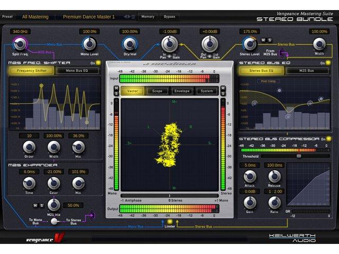Click the Bypass button

[x=169, y=16]
